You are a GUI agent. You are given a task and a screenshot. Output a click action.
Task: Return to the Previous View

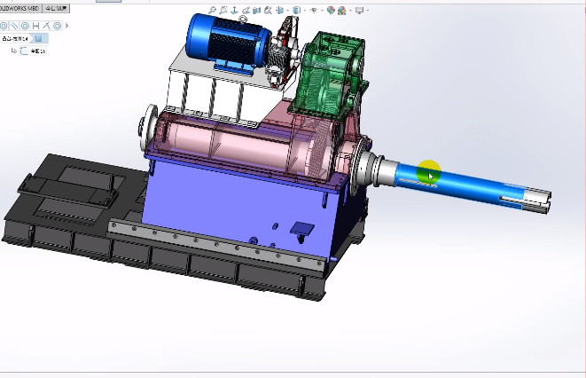(x=246, y=11)
